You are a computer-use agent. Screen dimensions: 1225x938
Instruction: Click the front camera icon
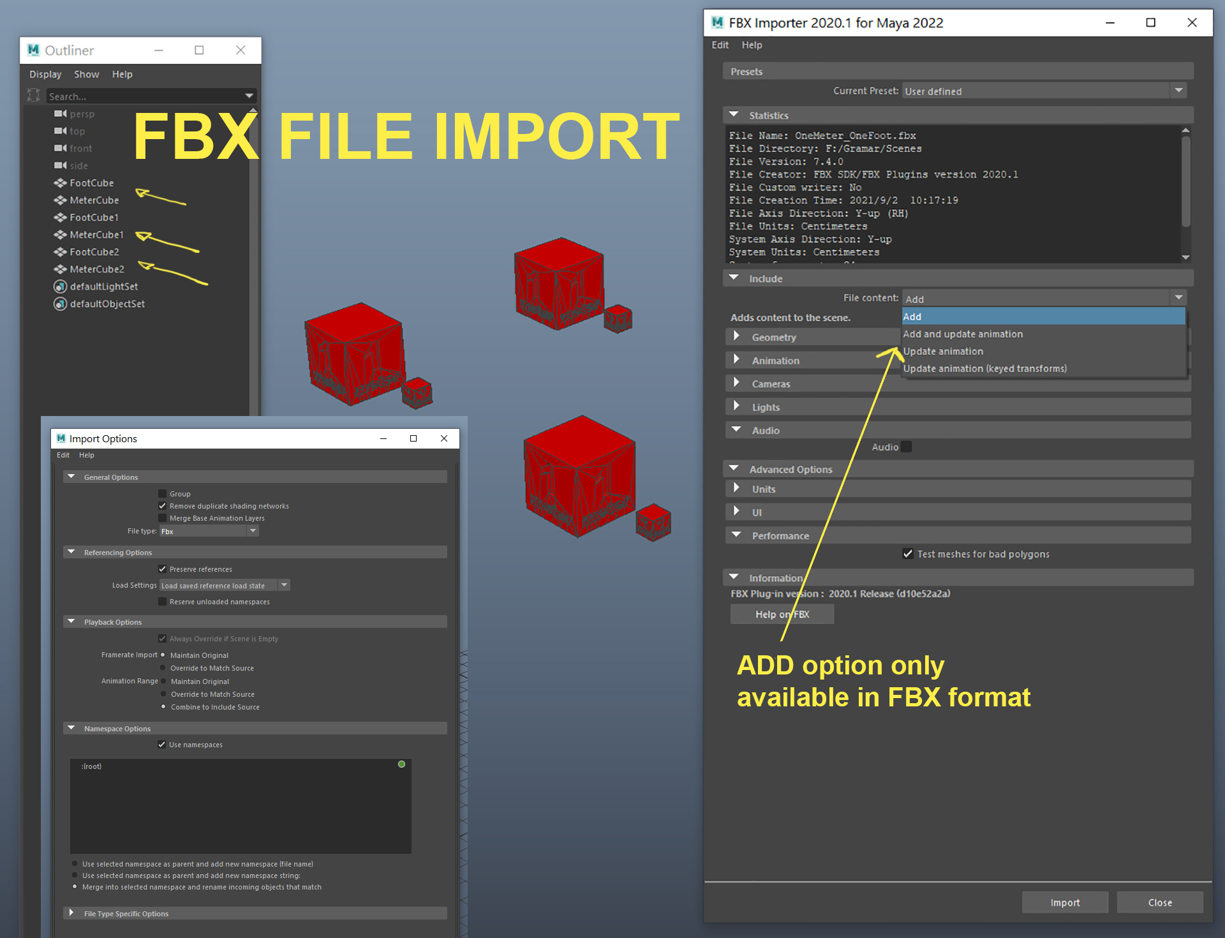[61, 147]
